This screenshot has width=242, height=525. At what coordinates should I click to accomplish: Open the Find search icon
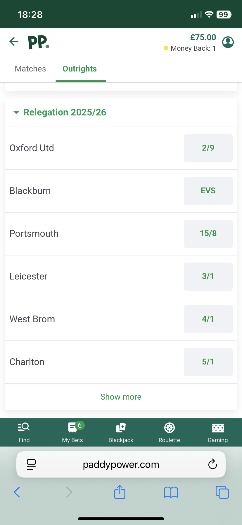[24, 427]
